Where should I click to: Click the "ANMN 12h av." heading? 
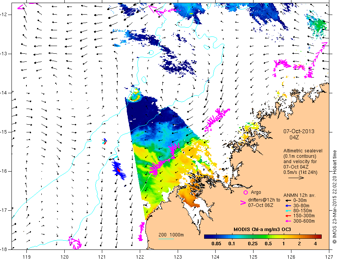[x=299, y=195]
